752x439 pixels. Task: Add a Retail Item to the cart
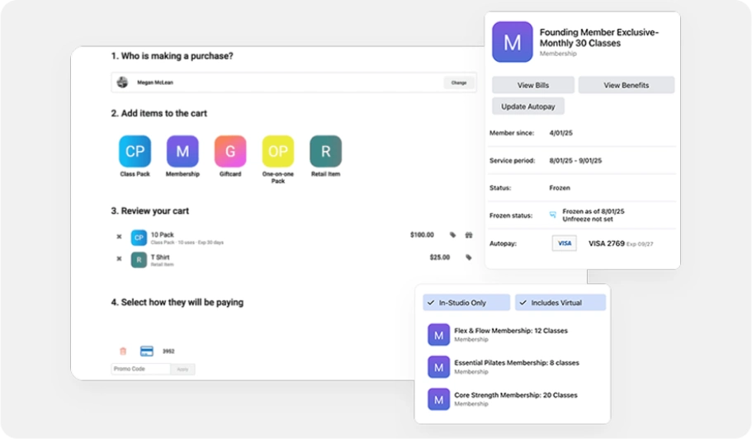tap(325, 152)
